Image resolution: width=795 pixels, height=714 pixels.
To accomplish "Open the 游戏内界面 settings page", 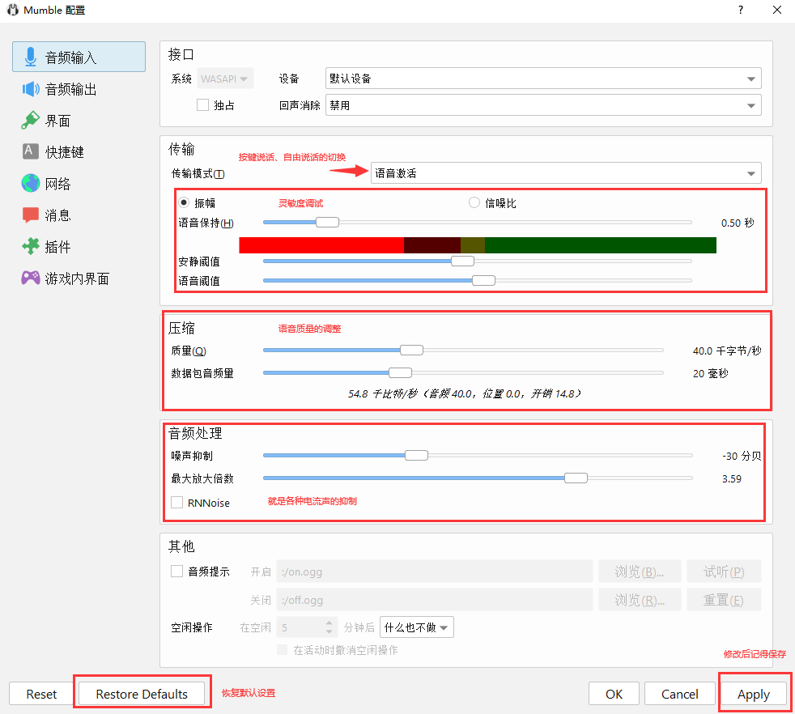I will click(x=79, y=278).
